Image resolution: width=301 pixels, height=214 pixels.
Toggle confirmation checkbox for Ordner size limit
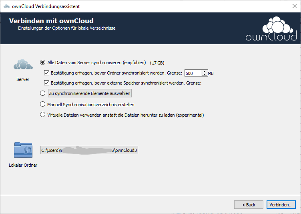pos(46,73)
